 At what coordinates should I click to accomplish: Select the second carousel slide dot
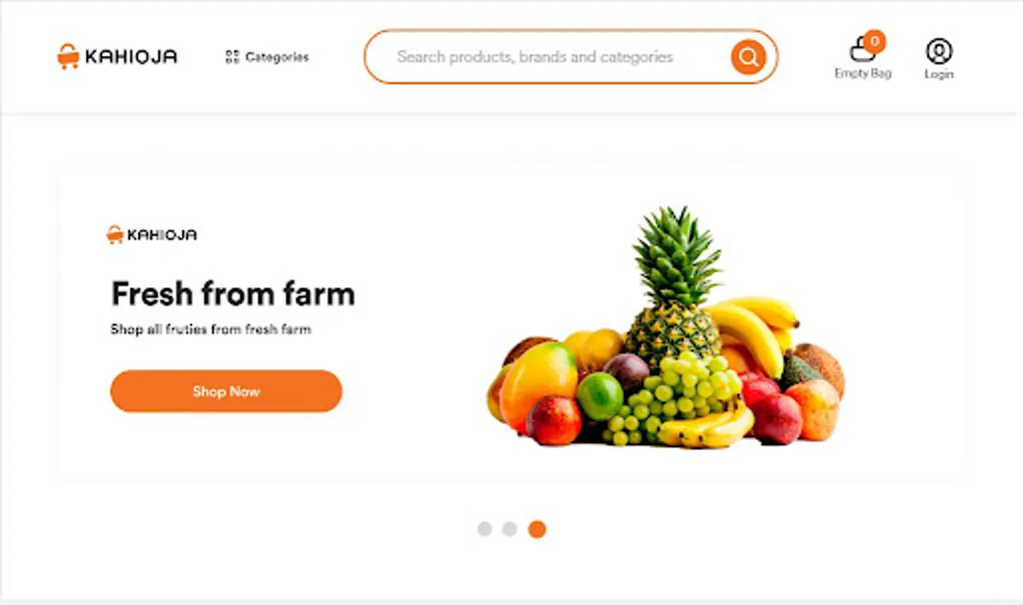pos(510,529)
